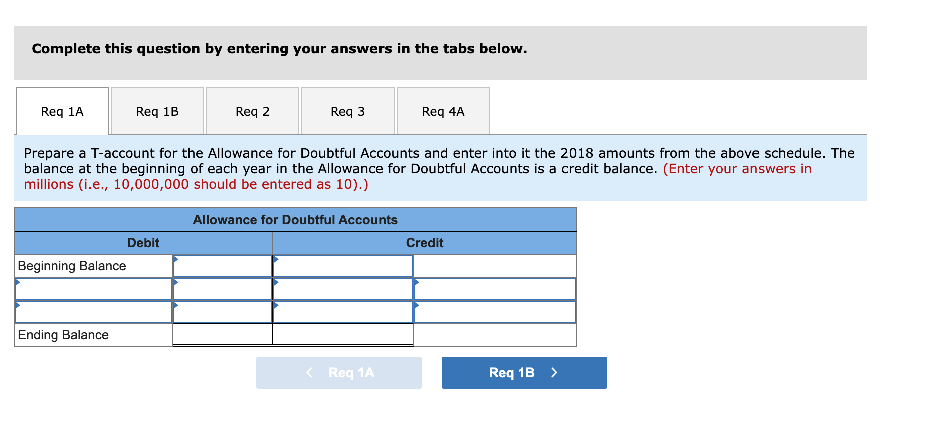The height and width of the screenshot is (425, 946).
Task: Click Beginning Balance debit amount field
Action: pos(223,267)
